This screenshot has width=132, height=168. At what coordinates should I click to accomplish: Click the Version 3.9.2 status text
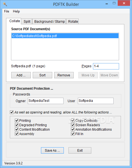[x=13, y=163]
